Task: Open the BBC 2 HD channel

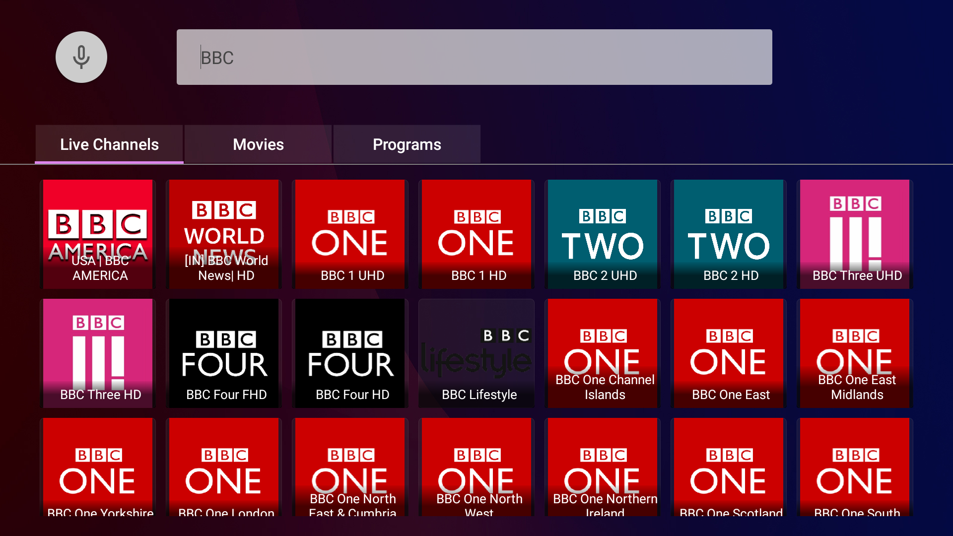Action: coord(728,234)
